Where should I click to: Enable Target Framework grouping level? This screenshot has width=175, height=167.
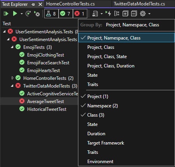[126, 143]
